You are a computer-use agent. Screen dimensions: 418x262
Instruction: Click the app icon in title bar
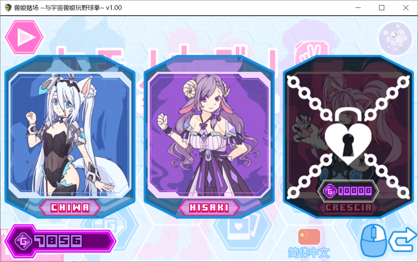[x=8, y=8]
